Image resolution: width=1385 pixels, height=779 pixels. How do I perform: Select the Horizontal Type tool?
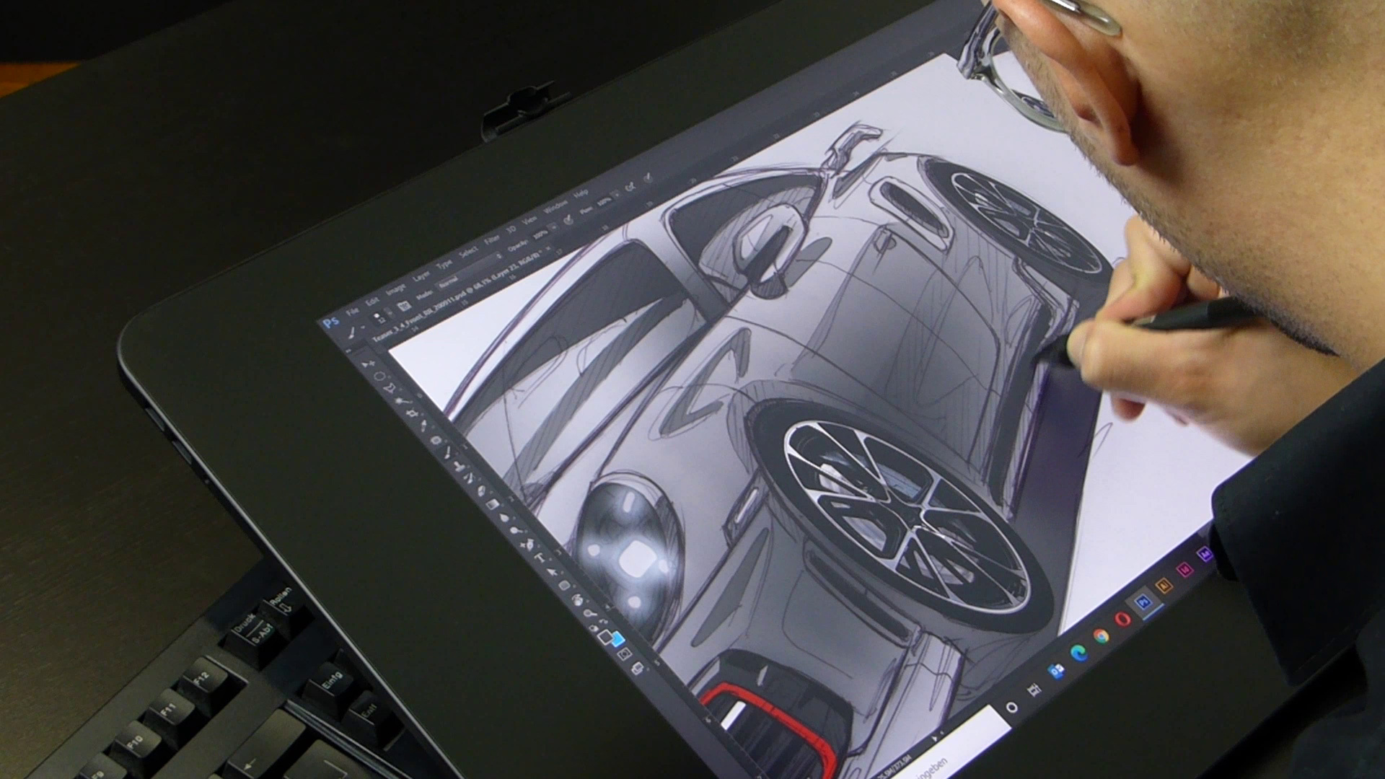540,557
